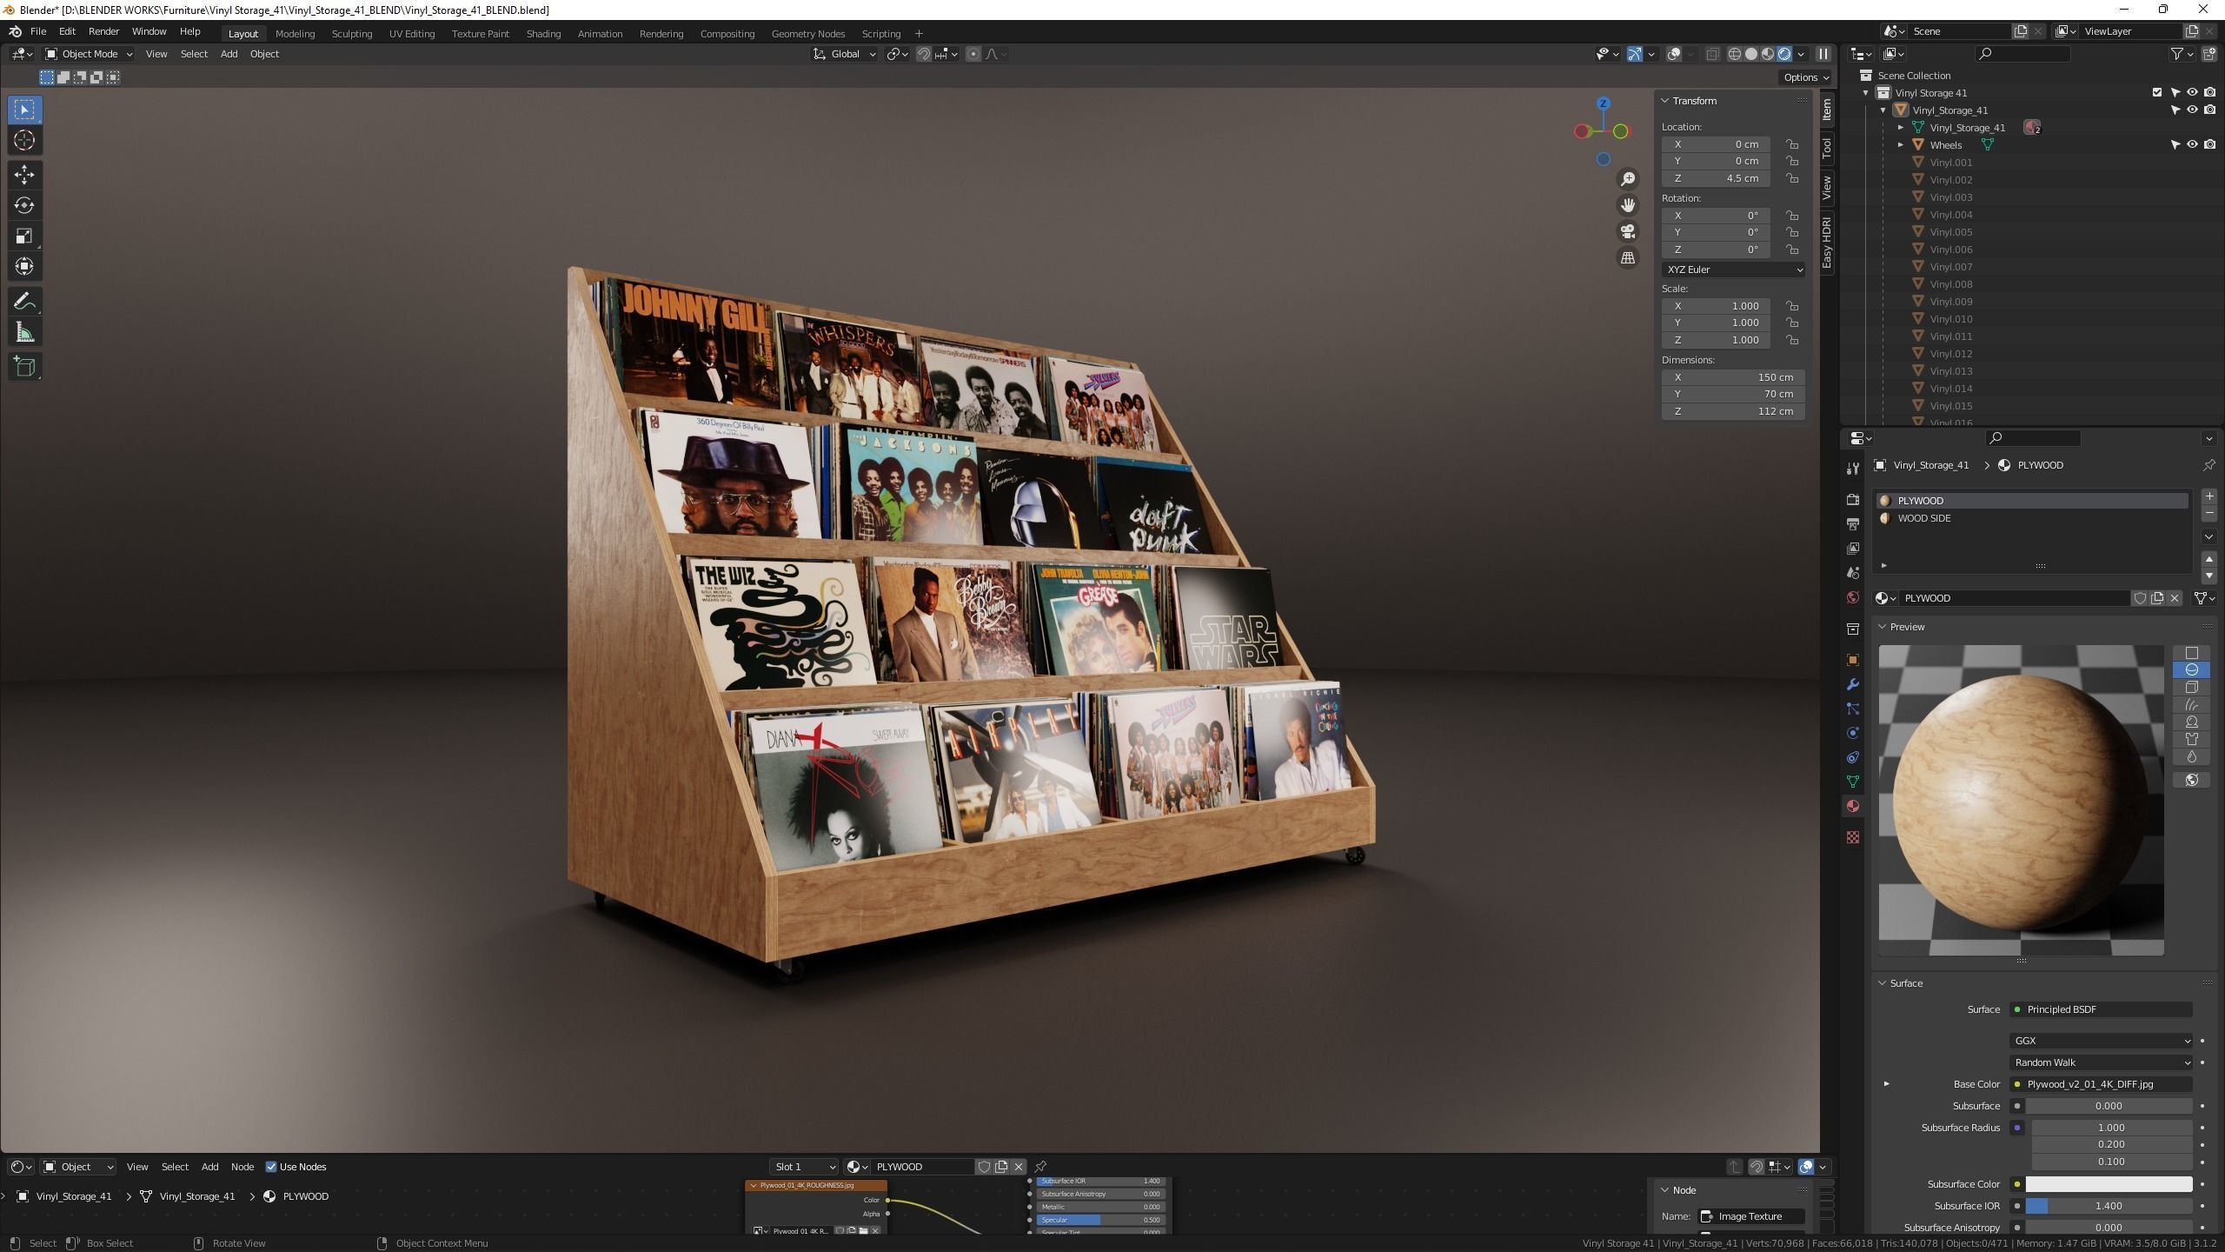The height and width of the screenshot is (1252, 2225).
Task: Pick the Measure ruler tool
Action: pos(24,333)
